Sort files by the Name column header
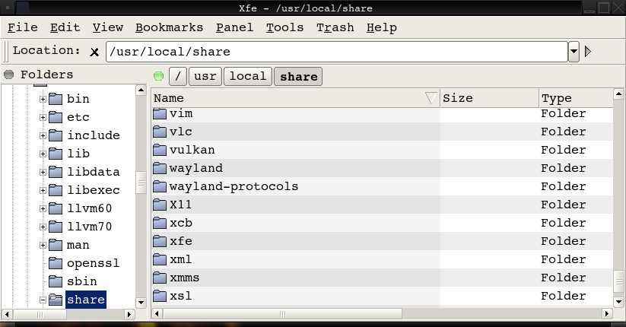 [x=289, y=98]
